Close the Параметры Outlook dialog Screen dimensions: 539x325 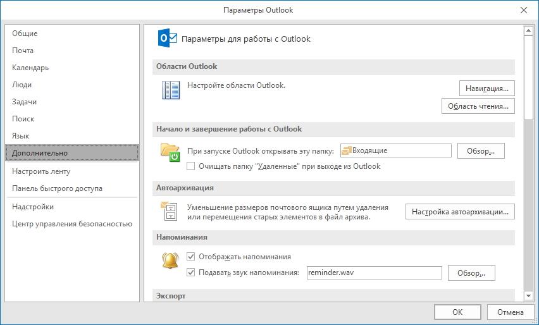pos(524,10)
